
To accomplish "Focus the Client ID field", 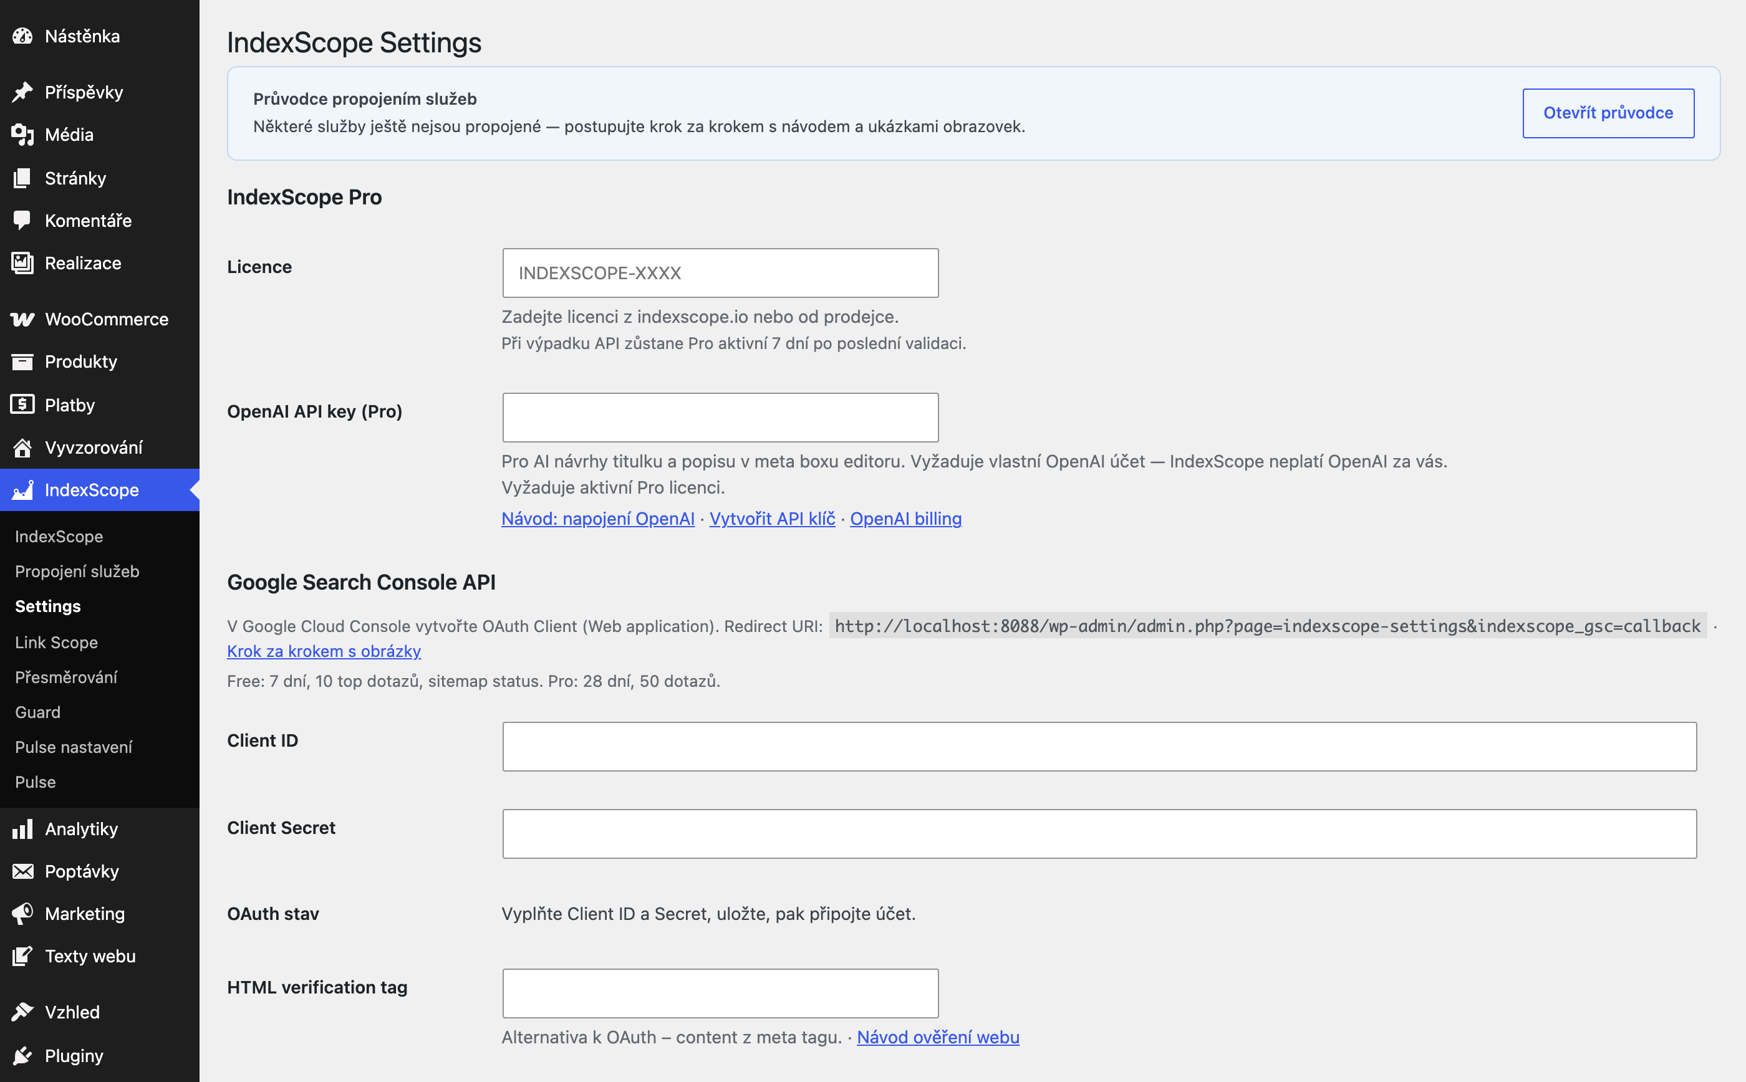I will (x=1099, y=747).
